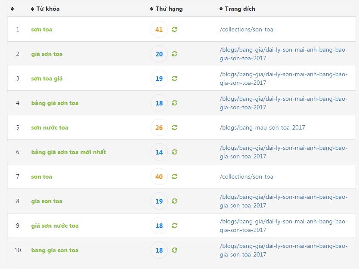Refresh ranking for giá sơn toa

(x=174, y=54)
